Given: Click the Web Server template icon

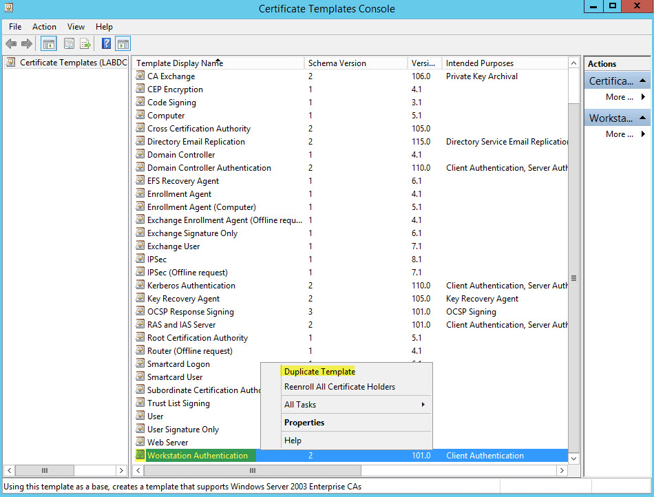Looking at the screenshot, I should pos(140,442).
